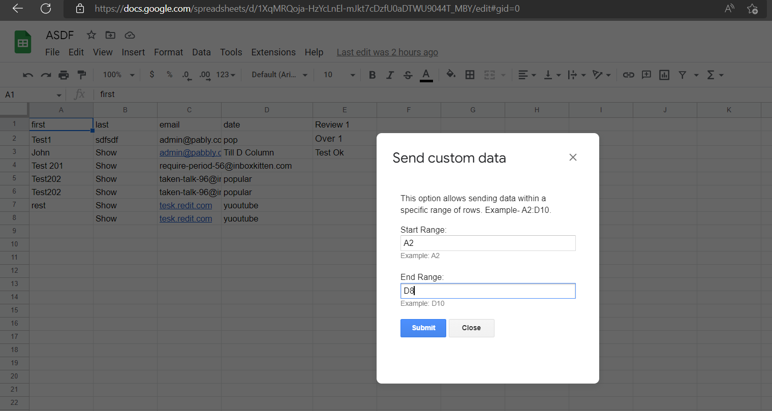Open tesk.redit.com link in row 7
Viewport: 772px width, 411px height.
pyautogui.click(x=186, y=205)
